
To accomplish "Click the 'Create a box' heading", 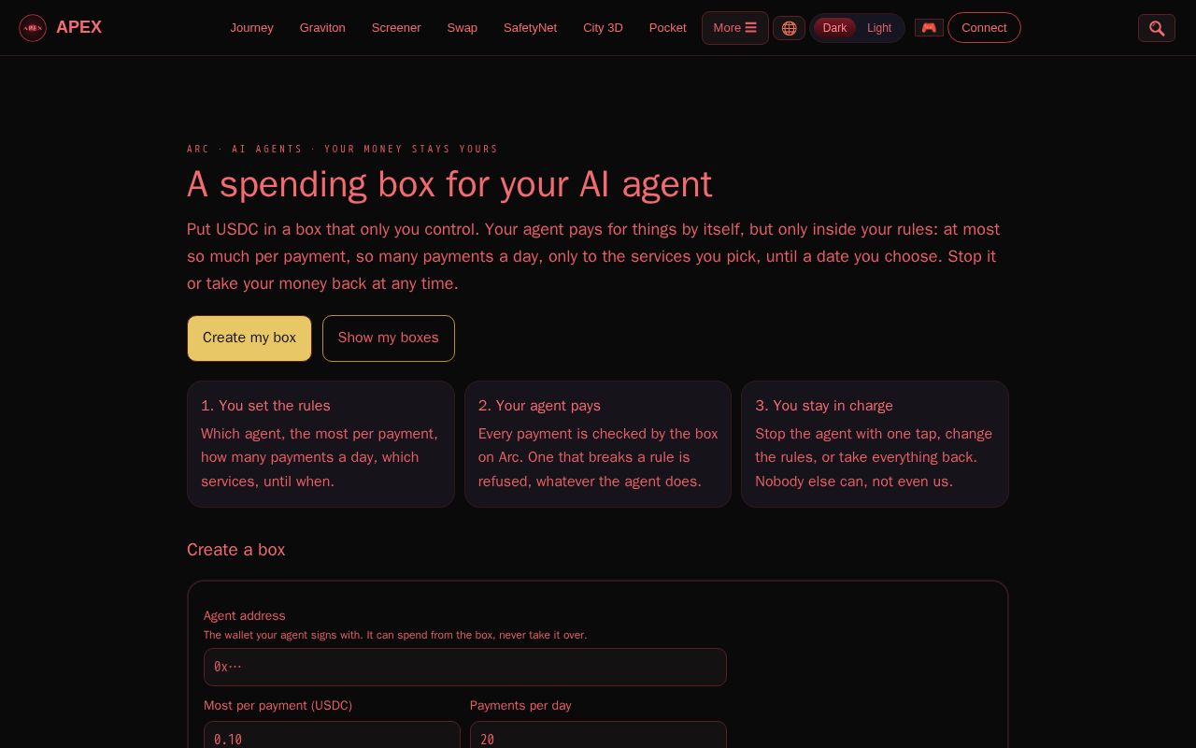I will 236,550.
